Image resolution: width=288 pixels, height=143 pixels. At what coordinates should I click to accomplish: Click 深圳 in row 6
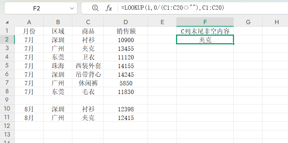tap(58, 74)
